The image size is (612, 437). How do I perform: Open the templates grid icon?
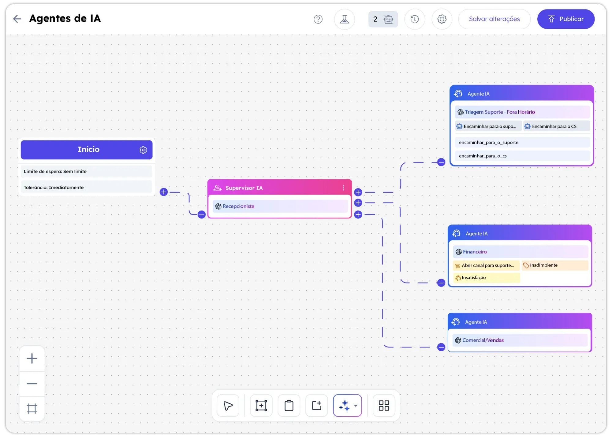point(383,406)
